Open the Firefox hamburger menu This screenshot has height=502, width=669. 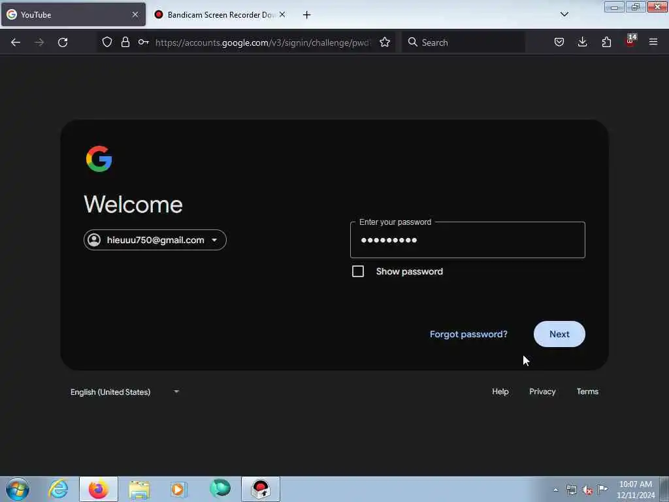point(653,42)
